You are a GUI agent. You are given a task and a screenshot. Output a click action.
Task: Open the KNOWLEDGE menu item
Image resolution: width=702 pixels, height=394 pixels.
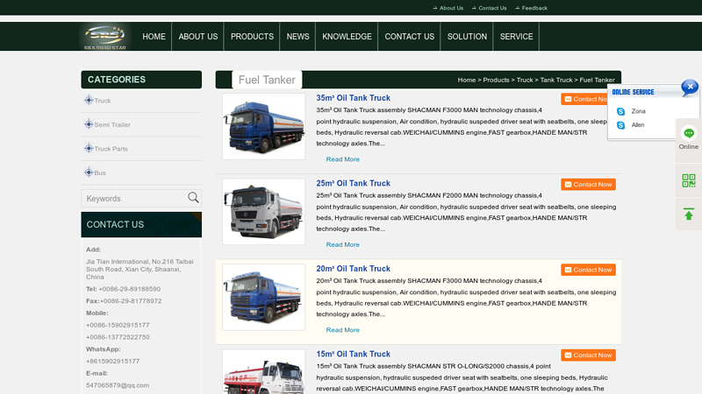pos(347,37)
